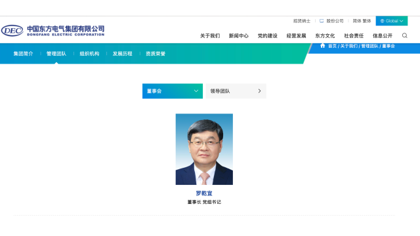Click the 招贤纳士 link
Screen dimensions: 420x236
coord(302,21)
